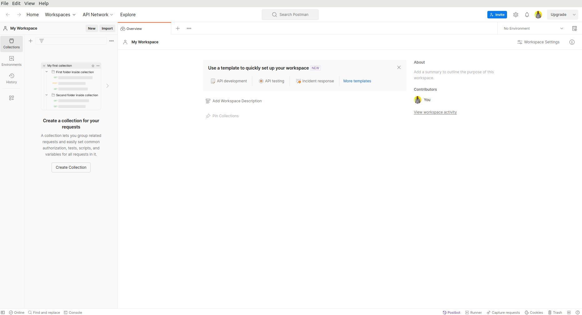Click the Import button
The height and width of the screenshot is (315, 582).
(107, 28)
